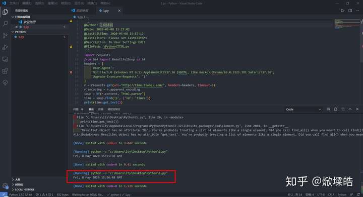
Task: Open the View menu in the menu bar
Action: [x=53, y=3]
